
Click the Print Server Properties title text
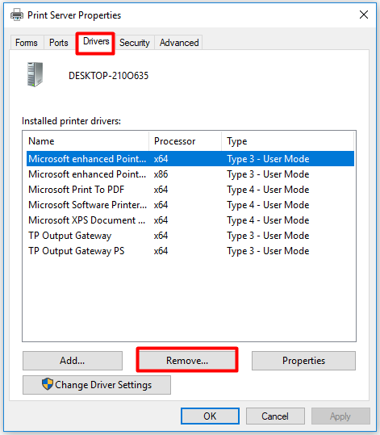pyautogui.click(x=74, y=15)
